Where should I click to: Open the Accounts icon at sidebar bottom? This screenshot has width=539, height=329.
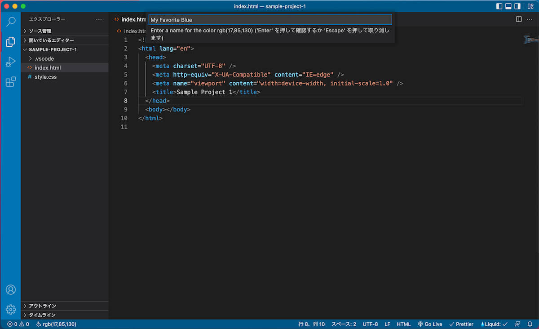[x=11, y=289]
